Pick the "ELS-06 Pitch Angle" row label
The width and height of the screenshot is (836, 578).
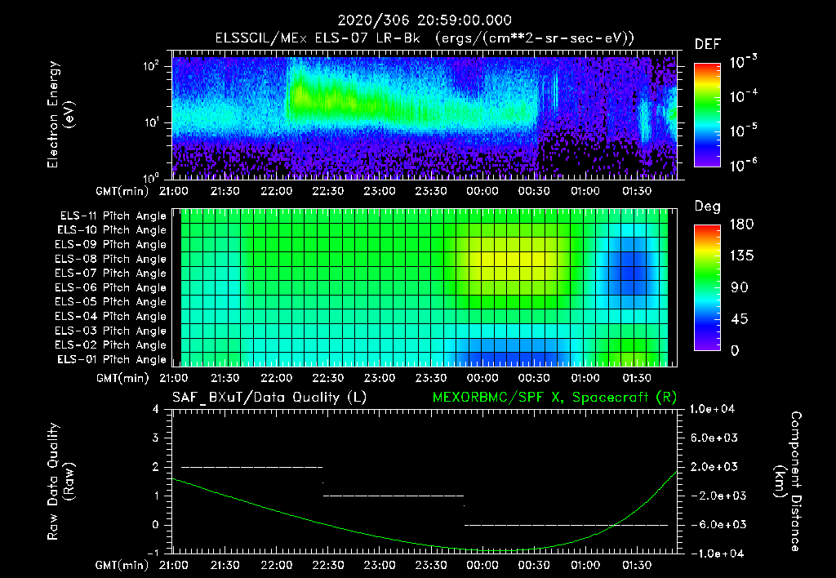(x=111, y=288)
